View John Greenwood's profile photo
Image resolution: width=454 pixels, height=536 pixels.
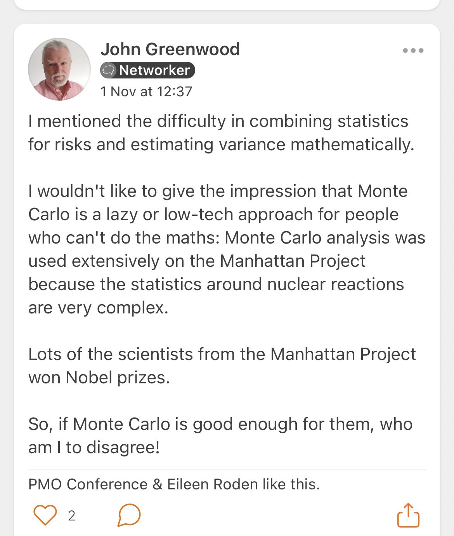[59, 69]
